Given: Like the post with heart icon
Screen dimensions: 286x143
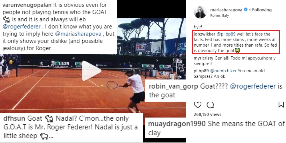Looking at the screenshot, I should tap(198, 105).
